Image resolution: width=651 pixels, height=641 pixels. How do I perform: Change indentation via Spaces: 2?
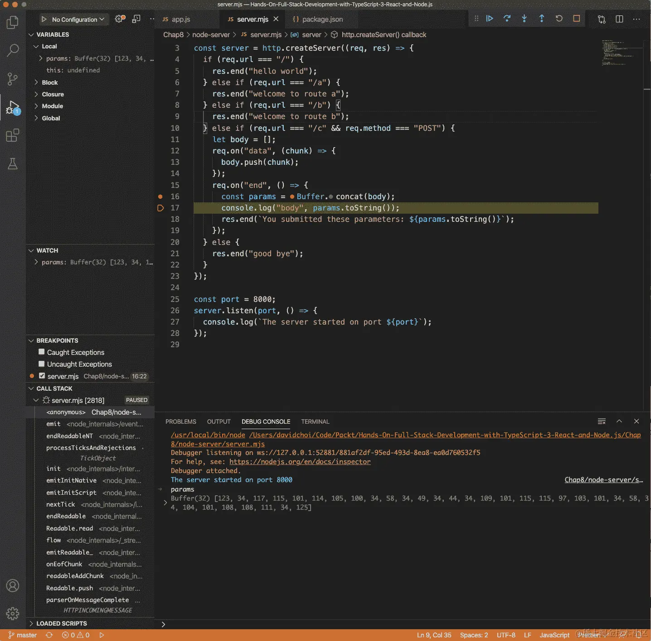click(474, 635)
